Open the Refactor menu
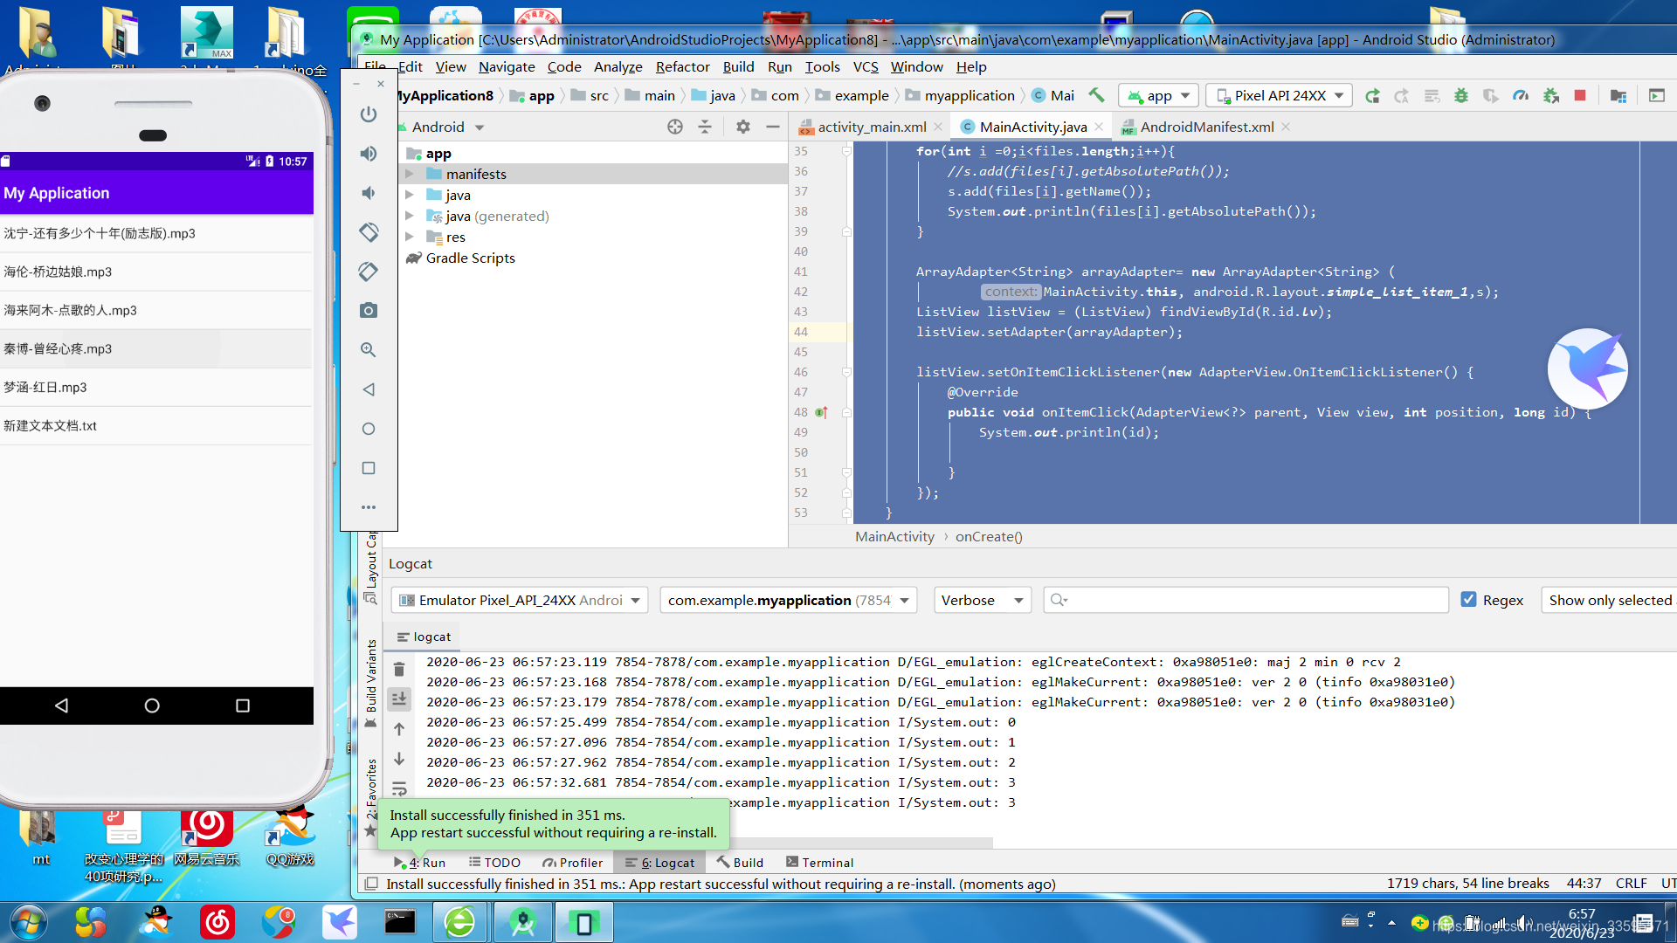 click(x=682, y=66)
